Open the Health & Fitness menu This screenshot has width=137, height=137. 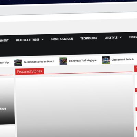click(28, 40)
